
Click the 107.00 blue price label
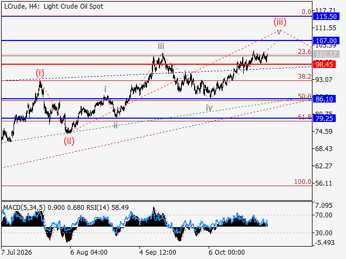tap(326, 41)
